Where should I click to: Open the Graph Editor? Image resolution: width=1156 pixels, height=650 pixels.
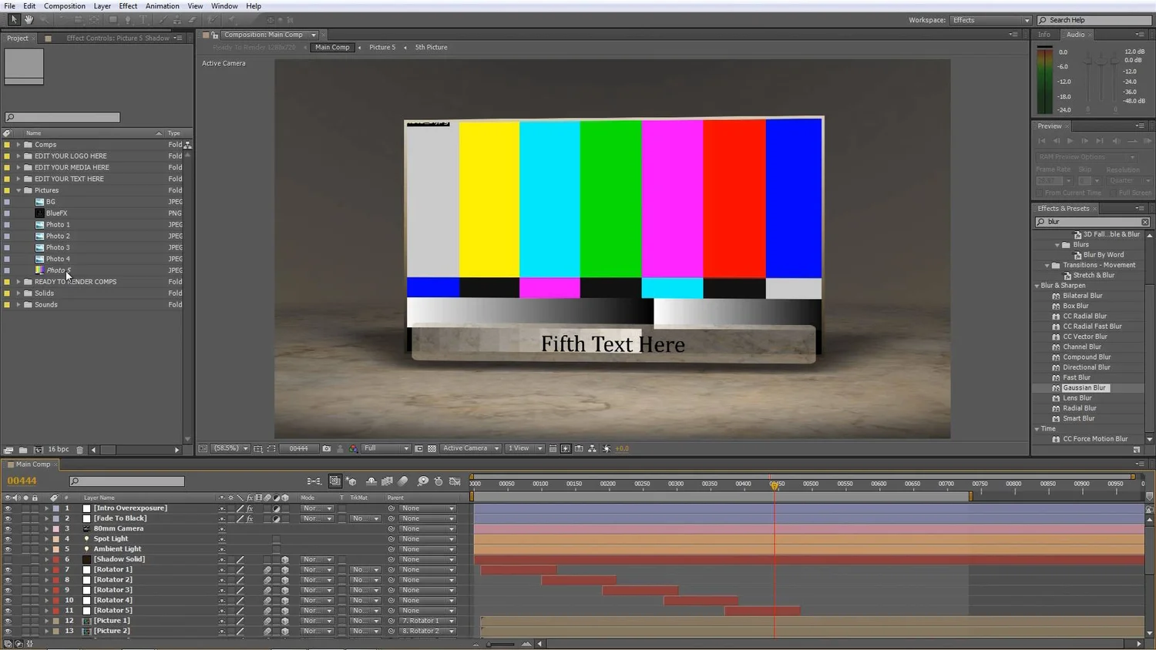(x=456, y=481)
